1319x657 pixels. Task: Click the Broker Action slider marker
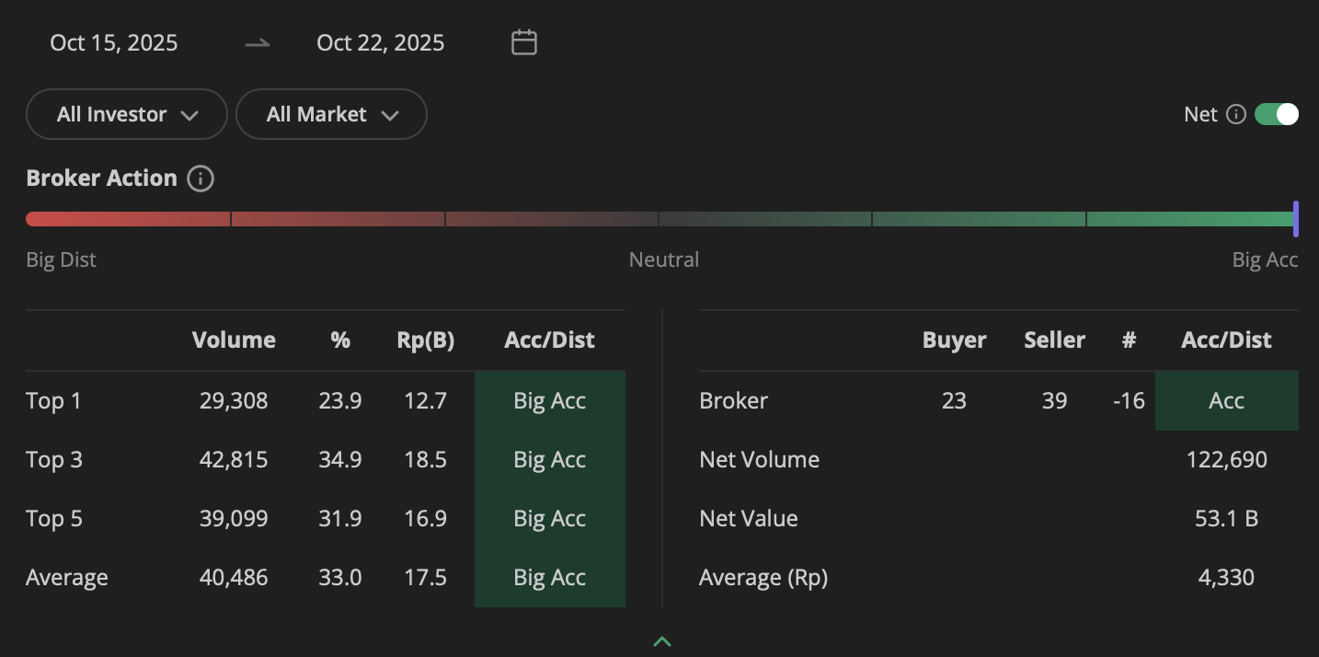(1295, 219)
